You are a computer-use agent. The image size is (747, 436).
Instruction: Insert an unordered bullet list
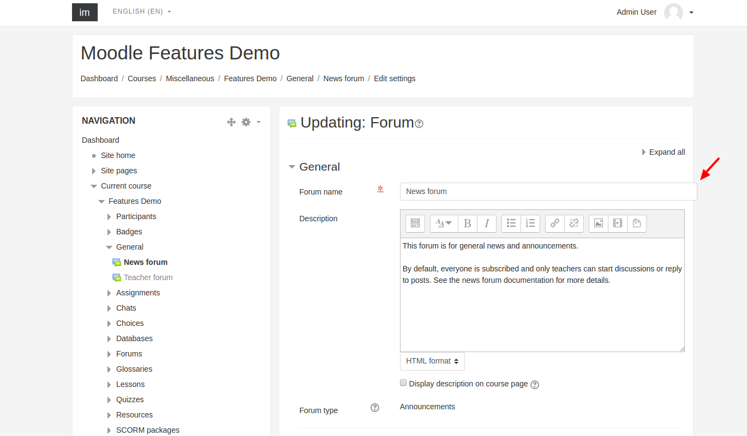(x=511, y=223)
